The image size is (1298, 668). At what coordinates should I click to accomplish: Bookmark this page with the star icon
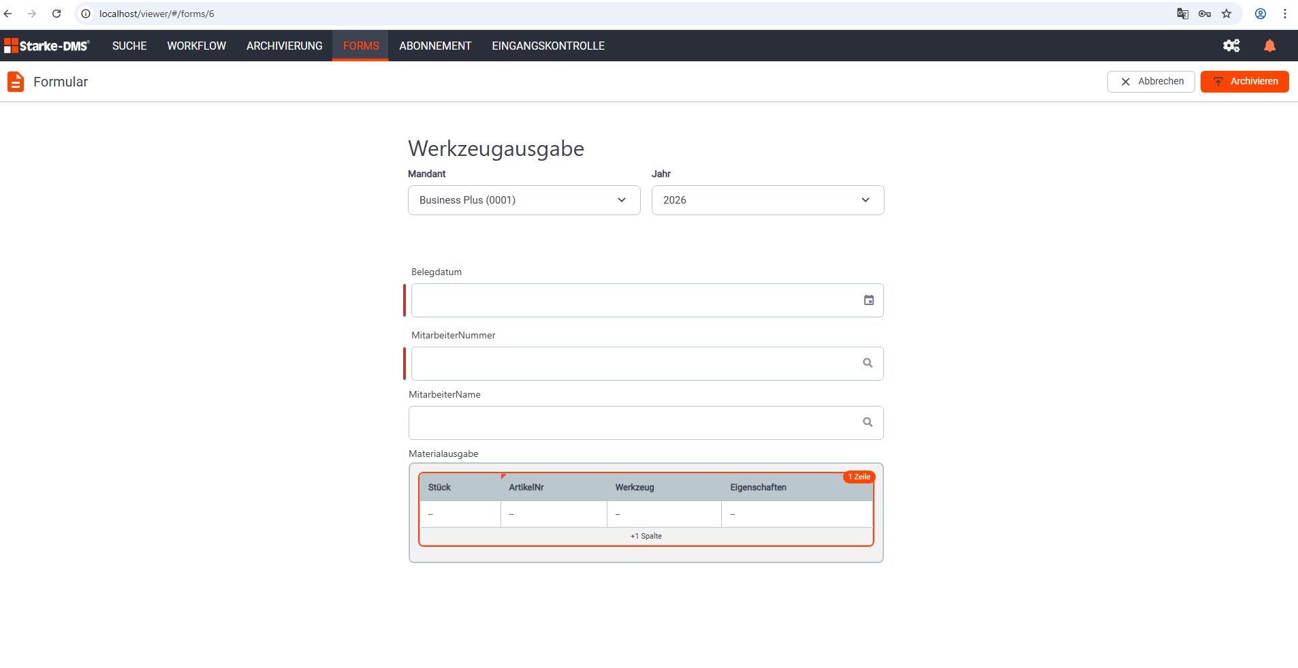(x=1226, y=14)
